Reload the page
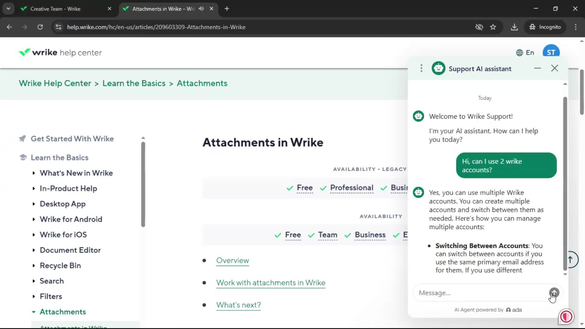This screenshot has width=585, height=329. pyautogui.click(x=40, y=27)
